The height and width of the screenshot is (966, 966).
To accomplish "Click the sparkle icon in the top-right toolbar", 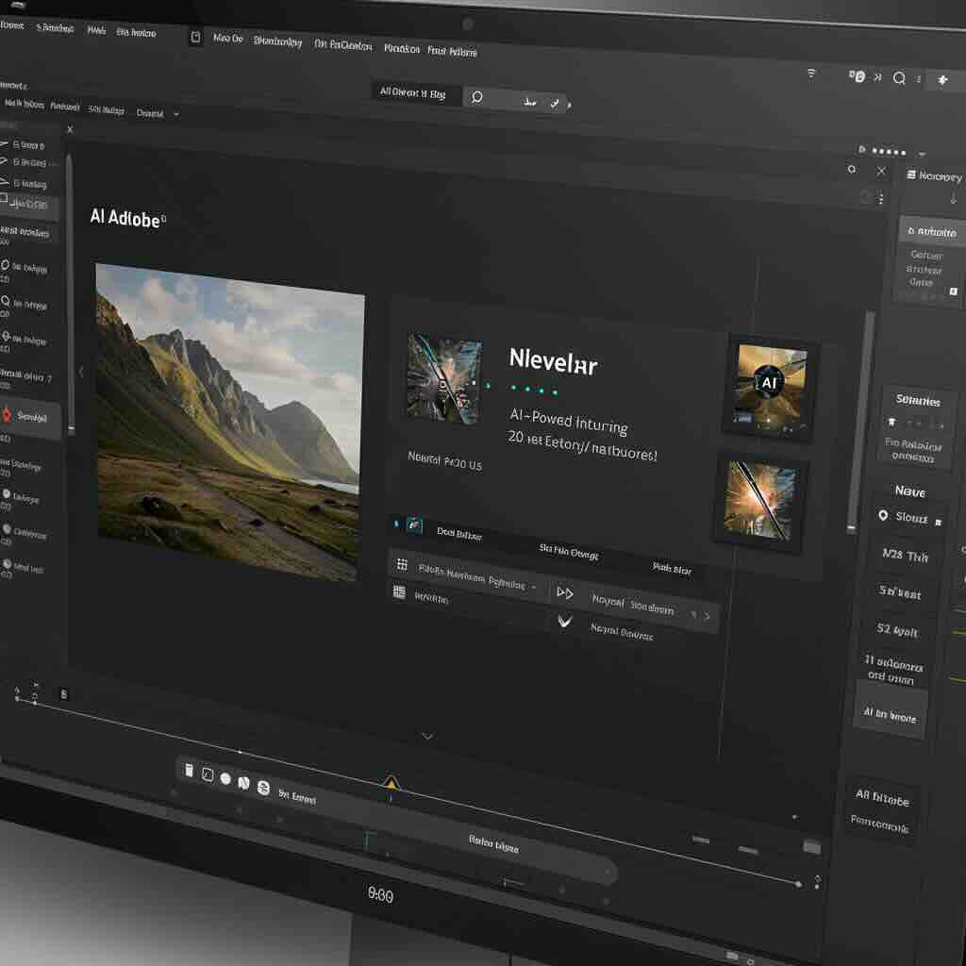I will pyautogui.click(x=942, y=79).
